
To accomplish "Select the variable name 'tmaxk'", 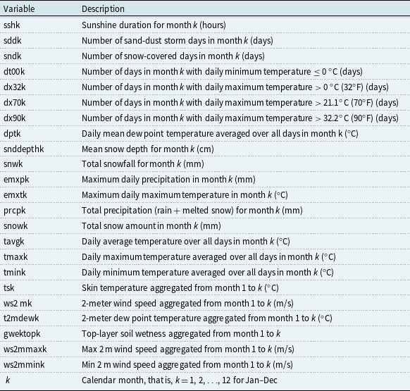I will click(x=15, y=257).
